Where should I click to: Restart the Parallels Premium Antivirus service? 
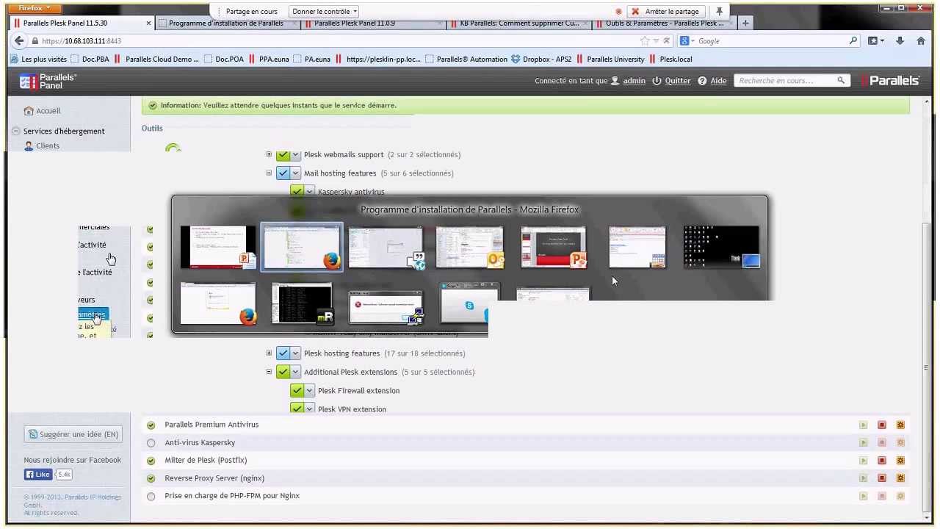click(x=900, y=425)
